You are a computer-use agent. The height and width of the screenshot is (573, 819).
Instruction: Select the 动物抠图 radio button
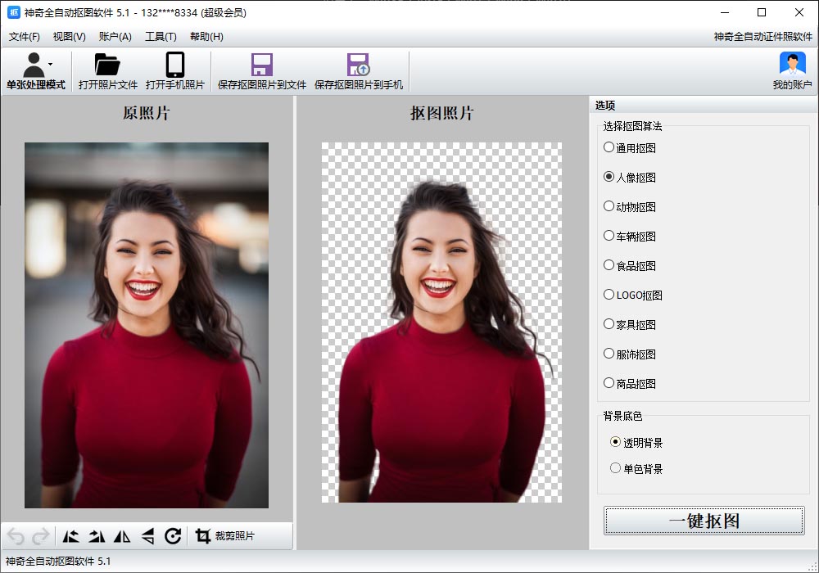609,207
